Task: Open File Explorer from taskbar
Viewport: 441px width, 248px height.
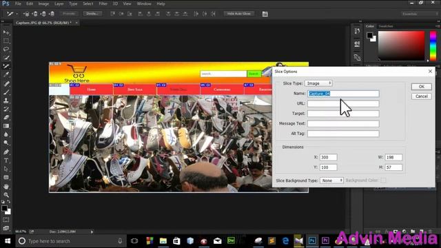Action: pyautogui.click(x=163, y=241)
